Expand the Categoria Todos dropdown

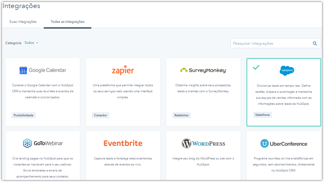31,43
